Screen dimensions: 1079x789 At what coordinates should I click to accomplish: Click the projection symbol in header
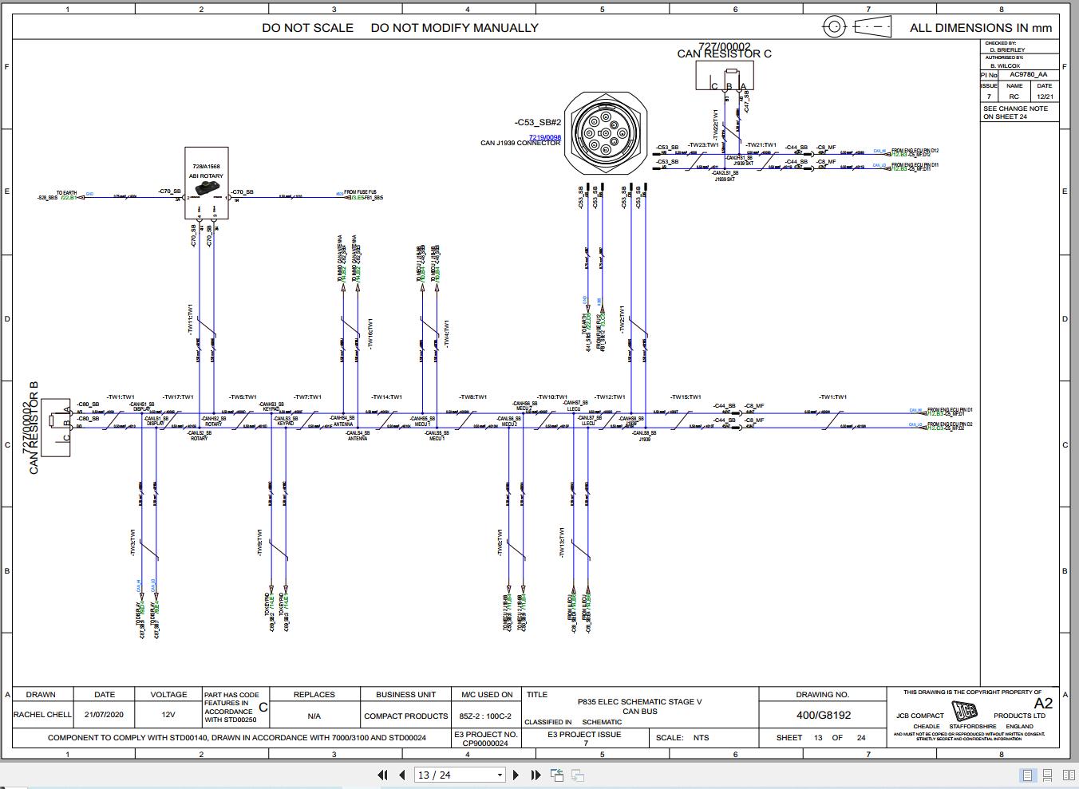(857, 27)
